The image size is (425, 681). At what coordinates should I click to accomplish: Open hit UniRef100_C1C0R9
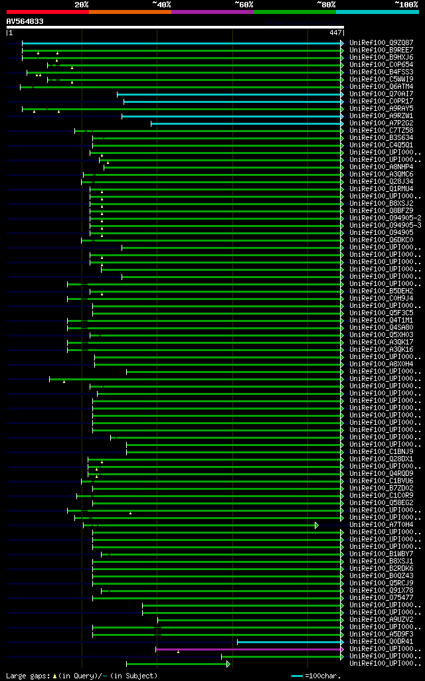click(381, 496)
